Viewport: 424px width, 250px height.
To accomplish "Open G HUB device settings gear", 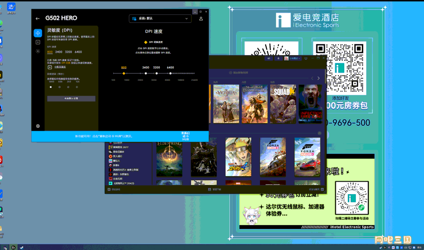I will (38, 126).
